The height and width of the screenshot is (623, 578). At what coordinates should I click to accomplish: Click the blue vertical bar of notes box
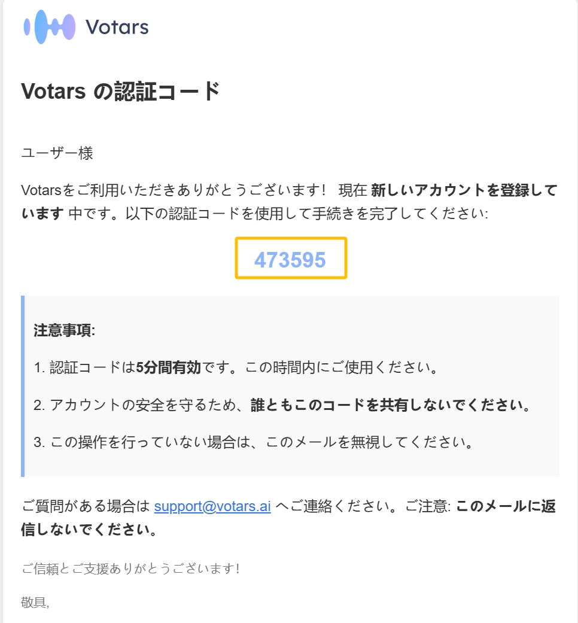[23, 386]
